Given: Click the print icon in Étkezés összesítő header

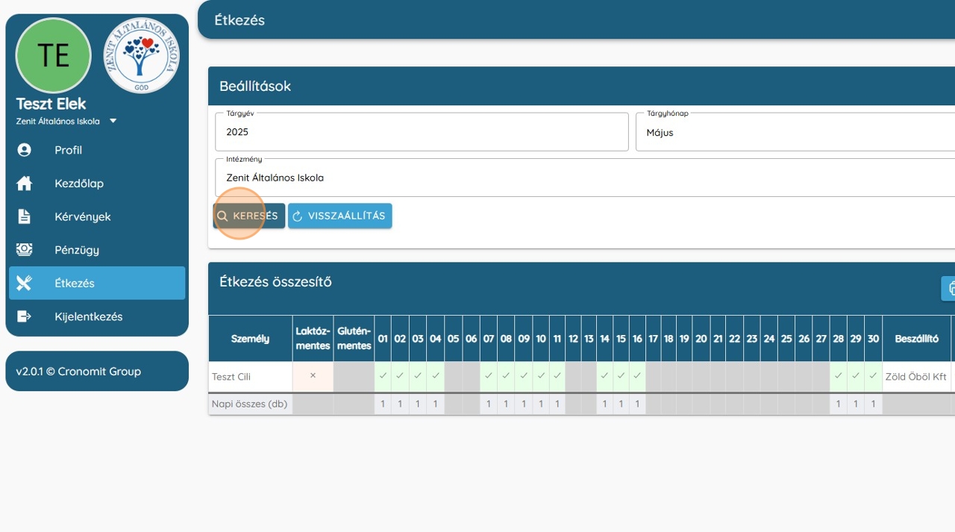Looking at the screenshot, I should click(950, 288).
